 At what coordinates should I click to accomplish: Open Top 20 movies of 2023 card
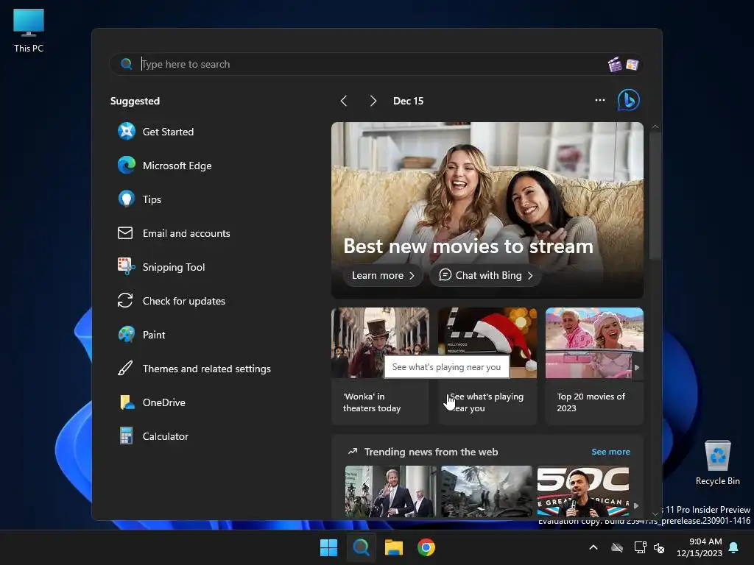[594, 366]
